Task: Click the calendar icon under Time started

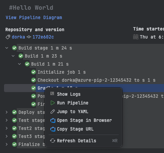Action: click(x=136, y=37)
